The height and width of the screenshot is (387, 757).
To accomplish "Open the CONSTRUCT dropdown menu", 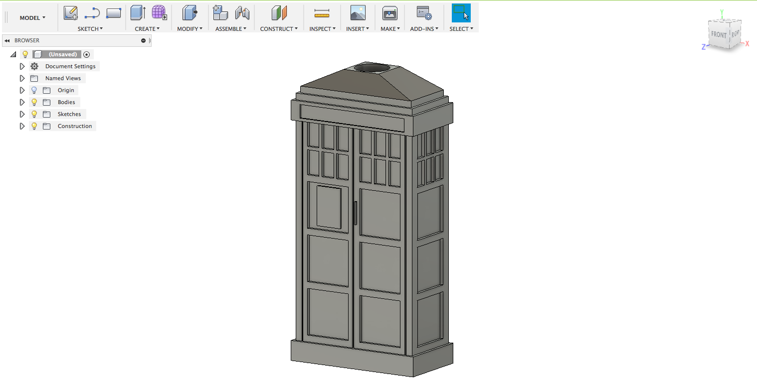I will pyautogui.click(x=279, y=29).
